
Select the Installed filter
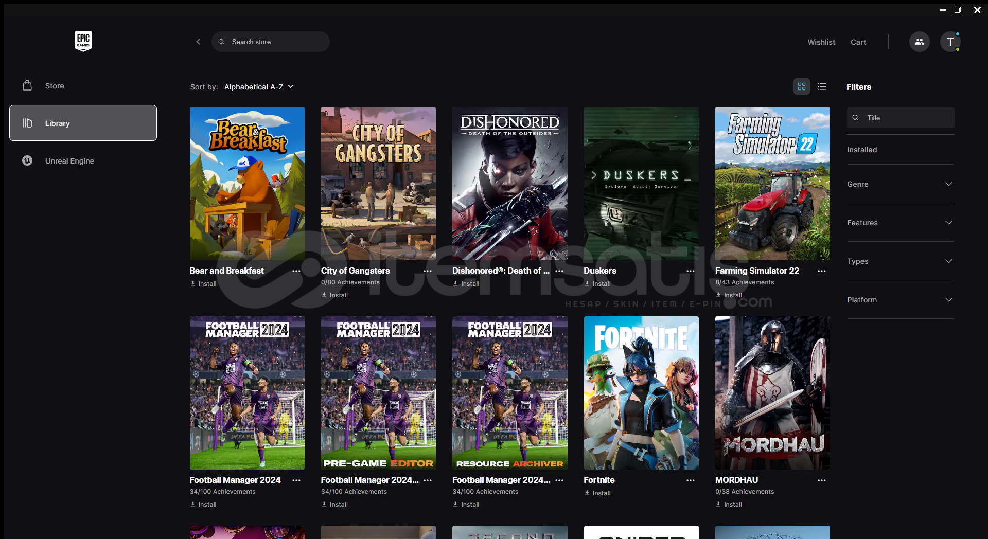tap(862, 150)
